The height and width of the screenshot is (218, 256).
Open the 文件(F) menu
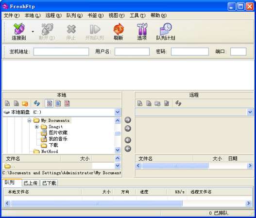pyautogui.click(x=12, y=16)
